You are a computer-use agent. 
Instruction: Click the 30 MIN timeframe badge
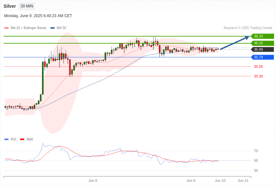click(x=27, y=6)
